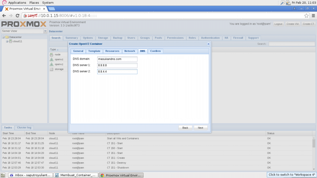Open the System menu
Screen dimensions: 317x178
tap(48, 2)
